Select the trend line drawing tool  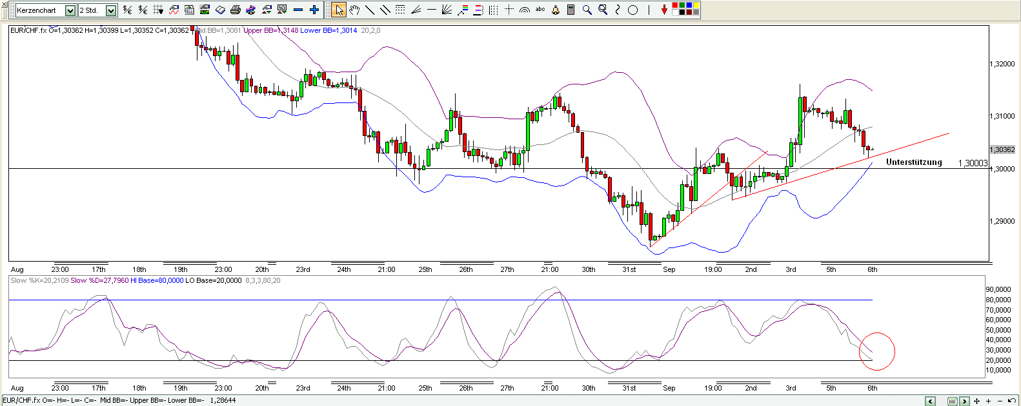pos(370,10)
